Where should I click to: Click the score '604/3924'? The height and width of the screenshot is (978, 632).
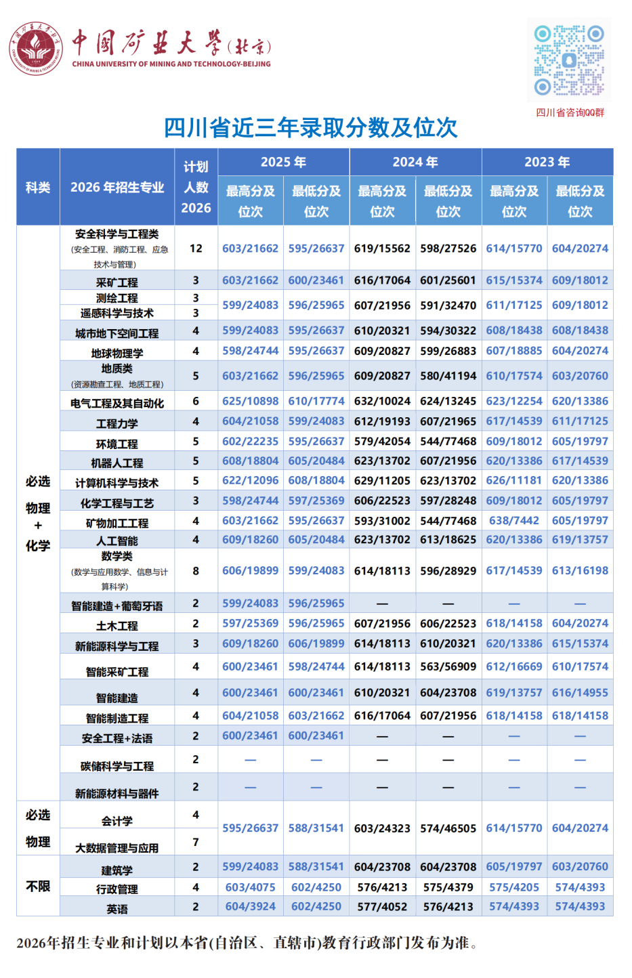coord(251,906)
